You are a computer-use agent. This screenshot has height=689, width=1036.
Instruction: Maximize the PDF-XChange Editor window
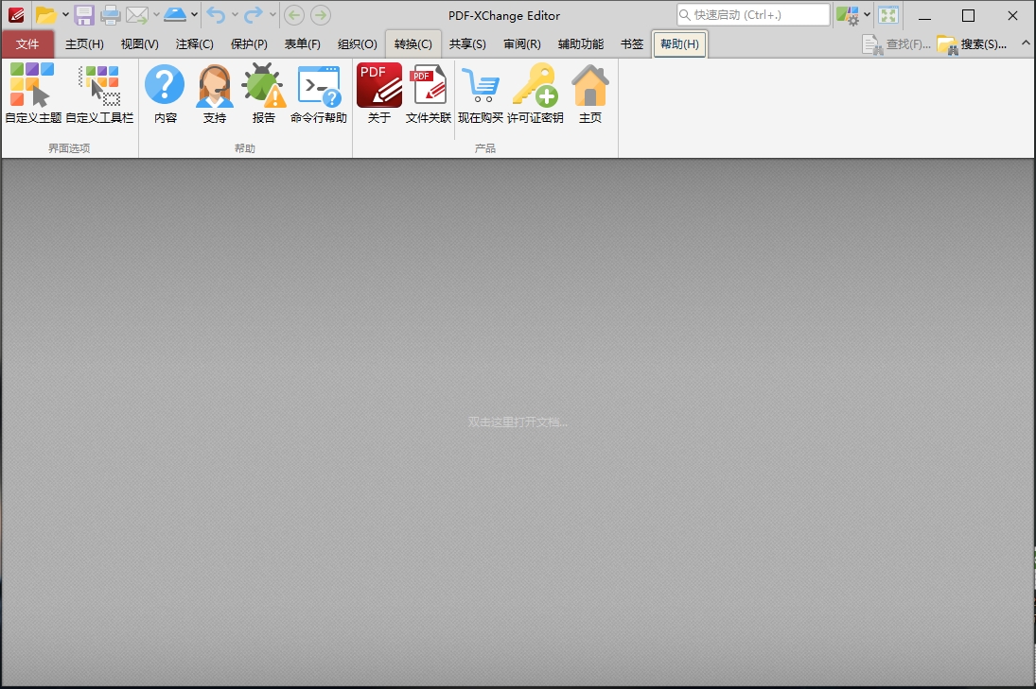(969, 15)
